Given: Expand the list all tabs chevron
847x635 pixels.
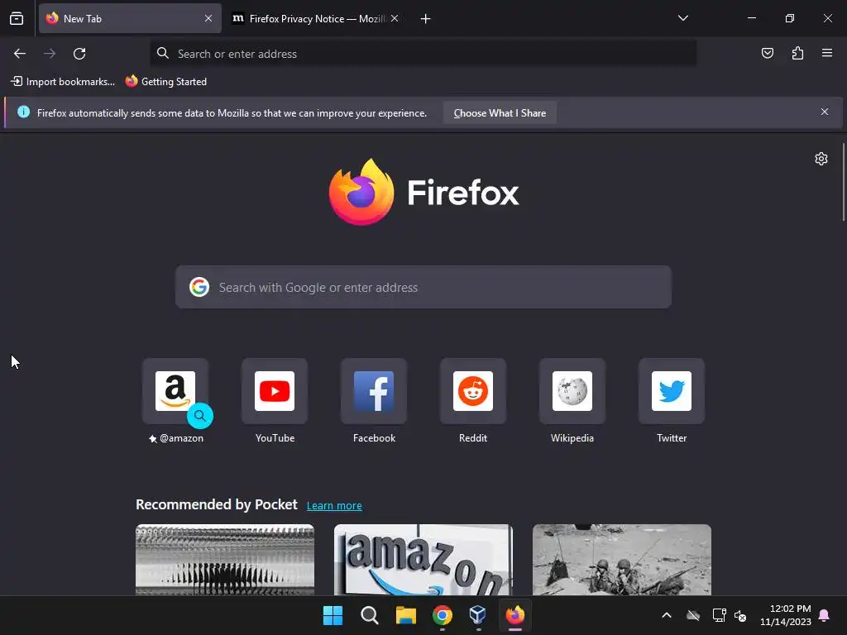Looking at the screenshot, I should [x=682, y=18].
